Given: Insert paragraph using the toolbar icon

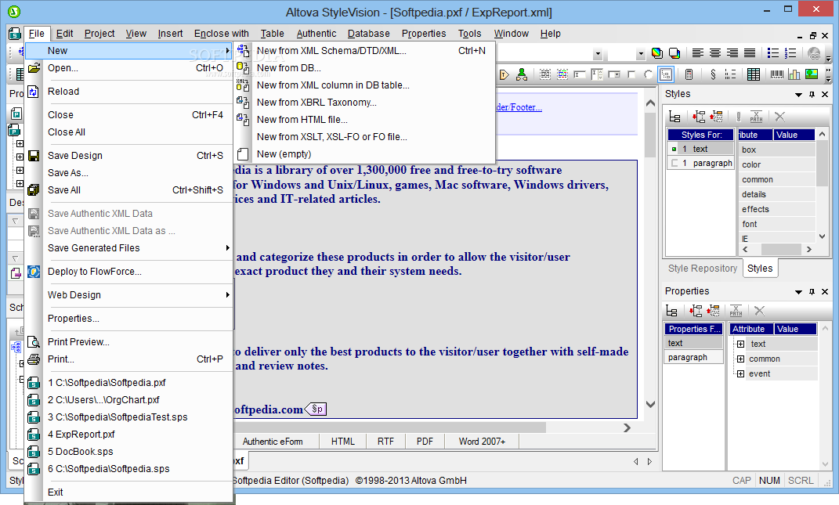Looking at the screenshot, I should pyautogui.click(x=545, y=74).
